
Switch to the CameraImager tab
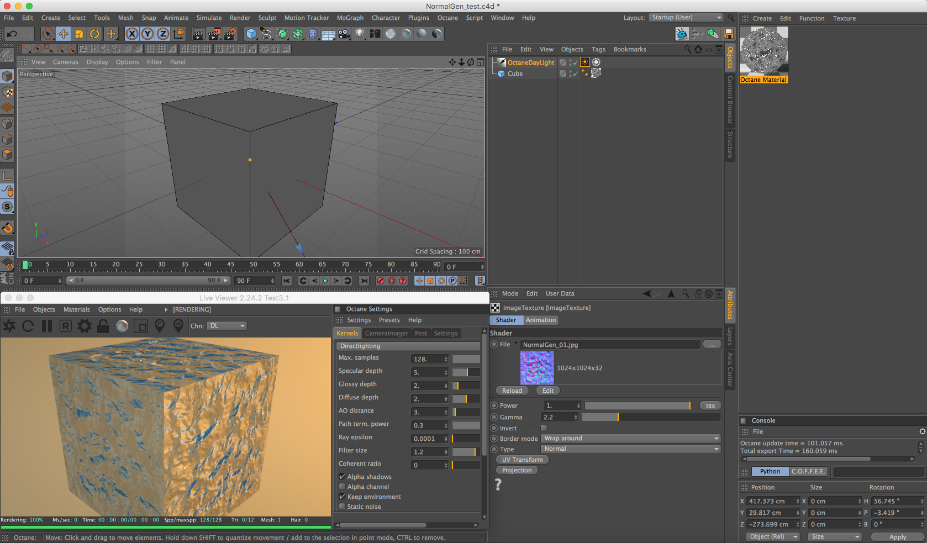[x=386, y=333]
